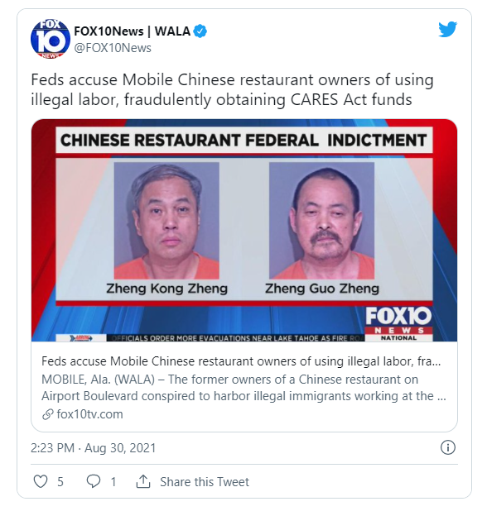Click the reply count number 1
Image resolution: width=487 pixels, height=511 pixels.
click(x=113, y=482)
